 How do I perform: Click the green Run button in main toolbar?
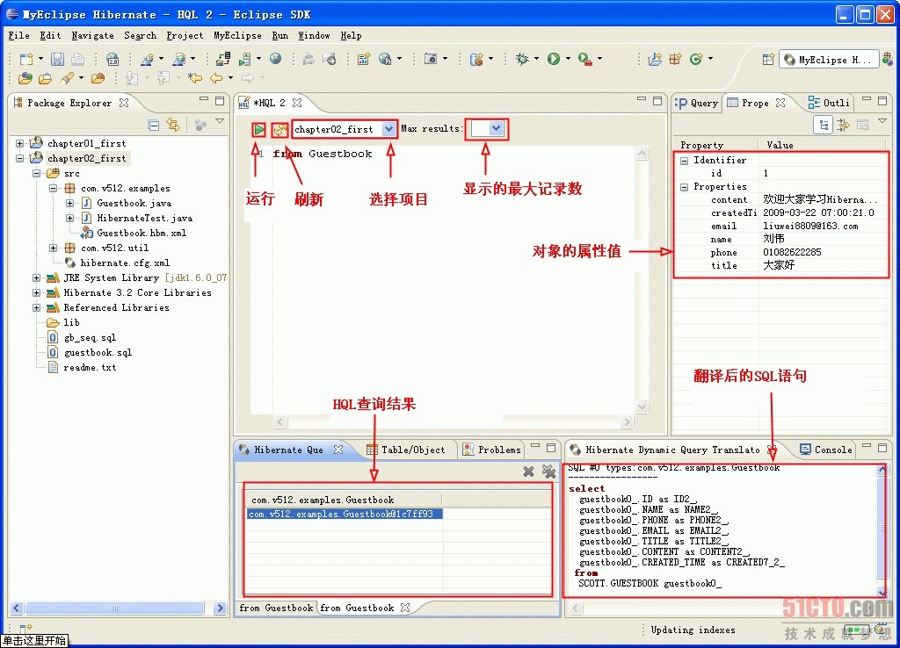pyautogui.click(x=554, y=59)
